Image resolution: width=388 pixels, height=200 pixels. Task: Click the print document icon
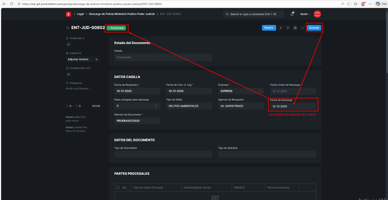click(x=295, y=28)
